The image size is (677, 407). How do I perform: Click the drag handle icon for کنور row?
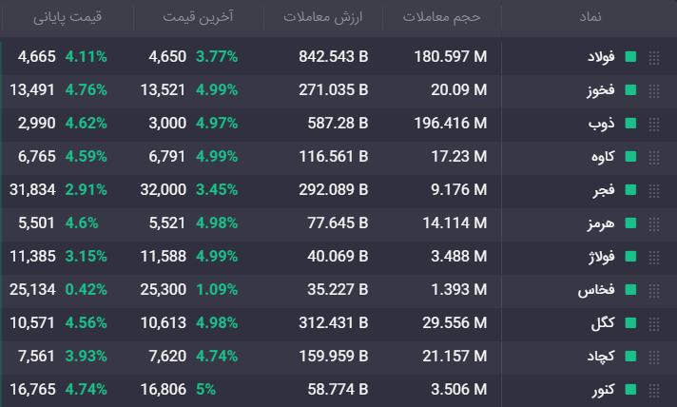tap(653, 391)
